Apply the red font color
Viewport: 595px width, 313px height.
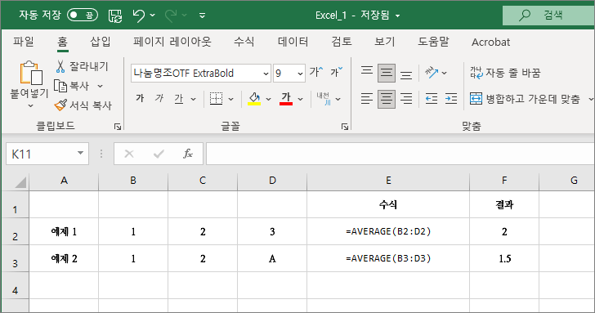(286, 99)
